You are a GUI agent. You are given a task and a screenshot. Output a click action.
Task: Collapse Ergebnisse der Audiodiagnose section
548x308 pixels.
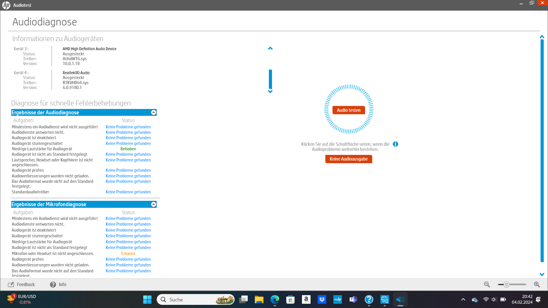pos(154,112)
